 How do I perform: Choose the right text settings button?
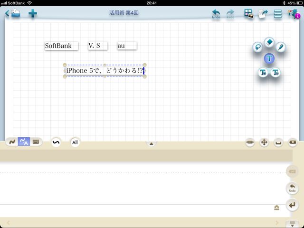pos(275,73)
